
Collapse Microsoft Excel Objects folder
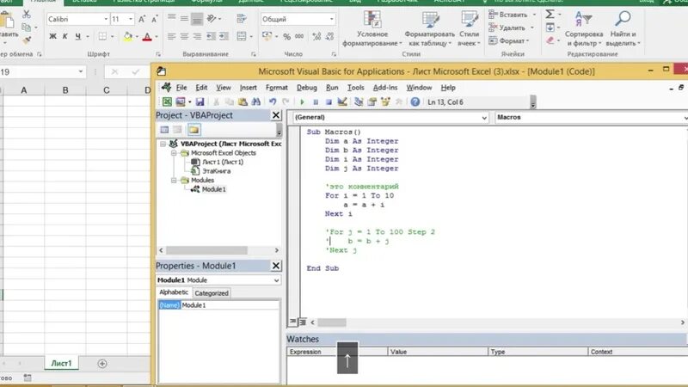click(174, 153)
